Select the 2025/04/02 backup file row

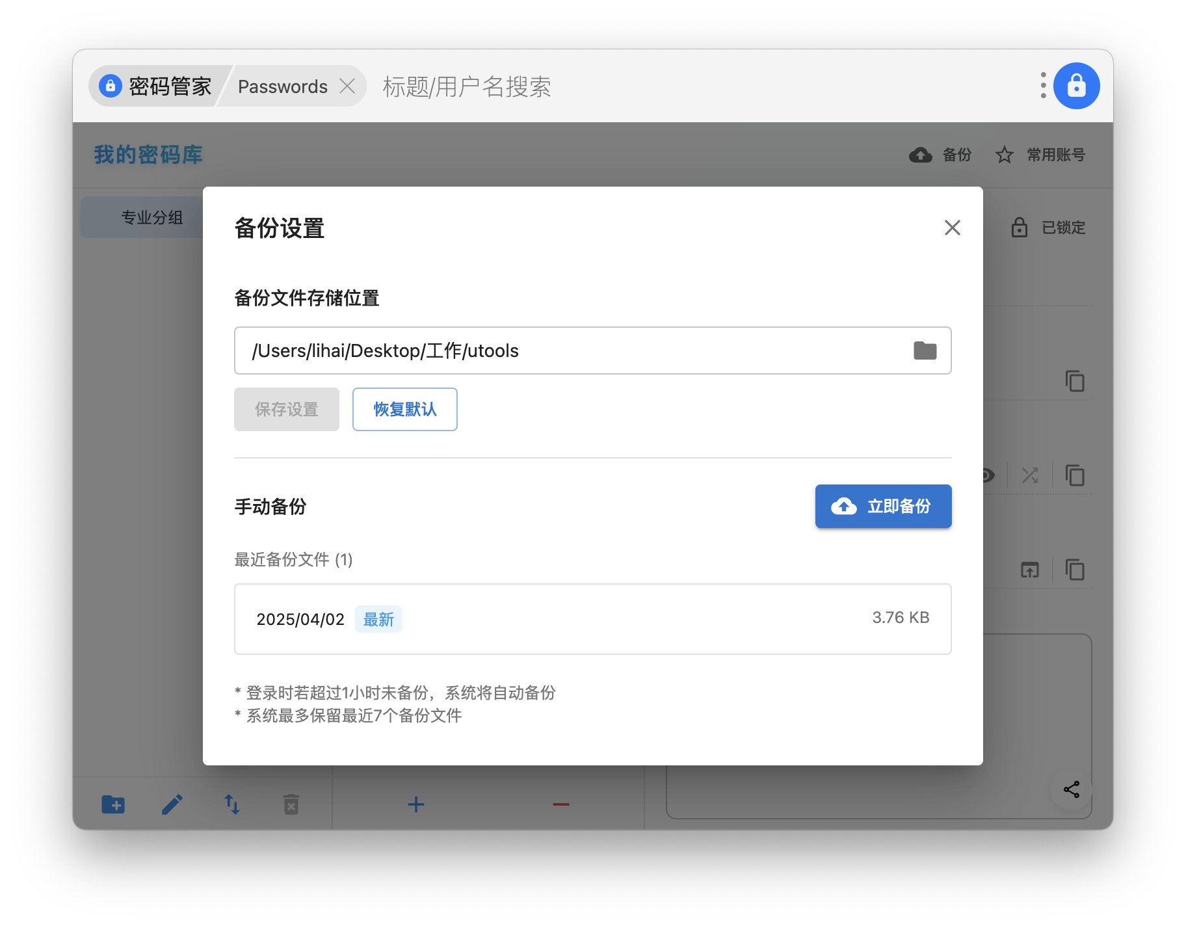(593, 619)
